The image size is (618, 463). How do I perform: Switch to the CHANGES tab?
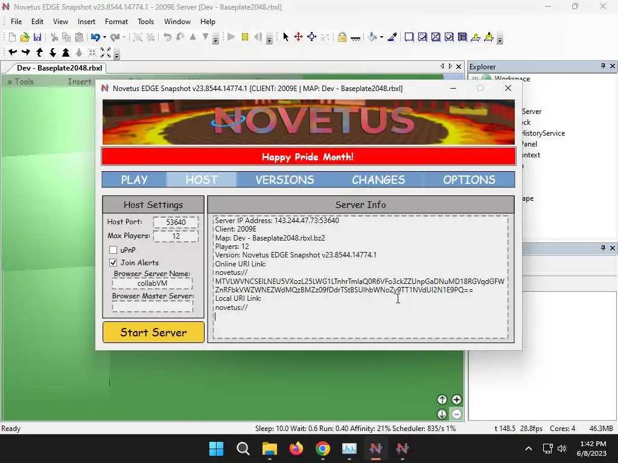378,180
